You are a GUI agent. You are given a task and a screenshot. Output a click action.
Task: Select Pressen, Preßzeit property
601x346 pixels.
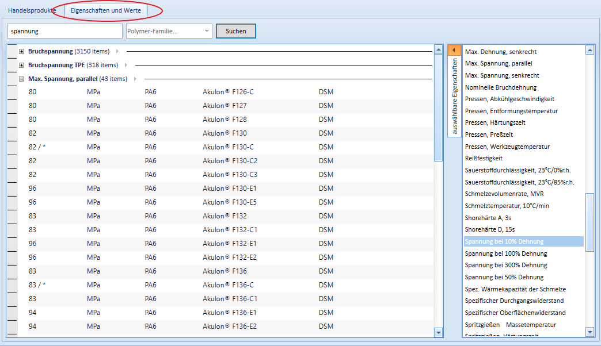click(489, 134)
